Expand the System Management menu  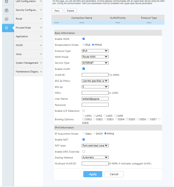(28, 63)
